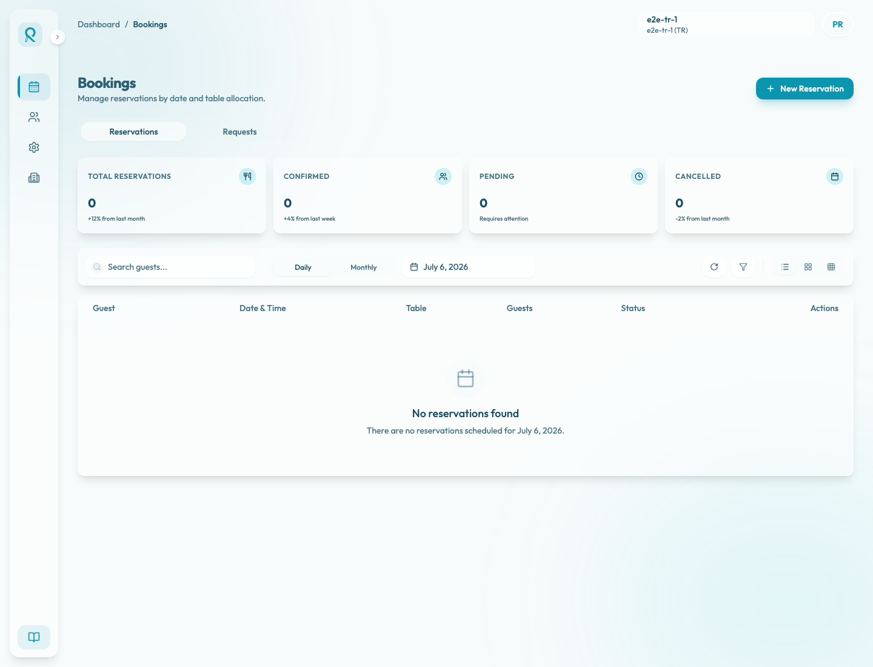Open Settings gear icon in sidebar
The image size is (873, 667).
point(34,147)
